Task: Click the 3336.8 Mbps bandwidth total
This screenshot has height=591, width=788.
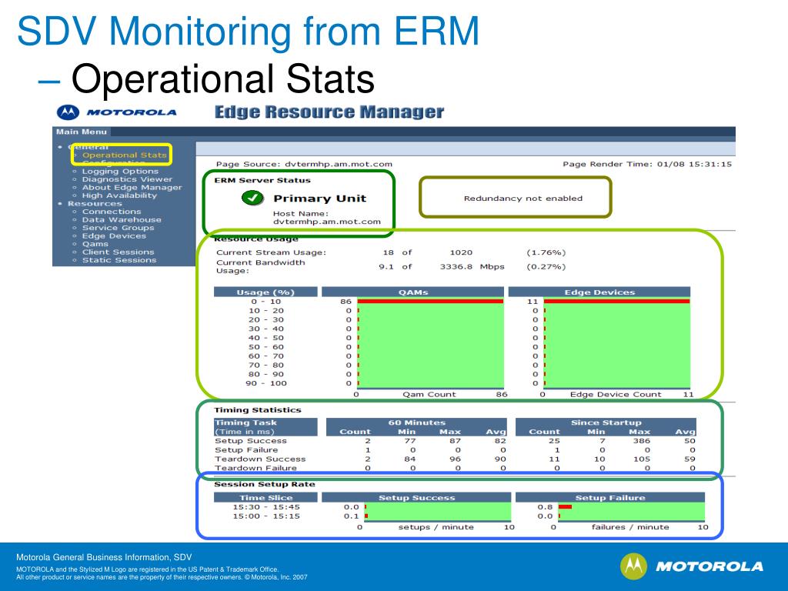Action: (x=472, y=267)
